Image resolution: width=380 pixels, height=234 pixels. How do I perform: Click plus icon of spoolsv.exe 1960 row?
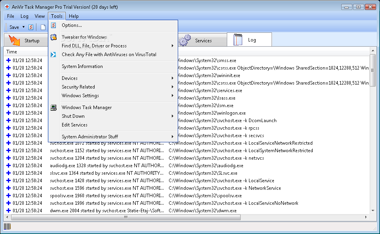[8, 196]
